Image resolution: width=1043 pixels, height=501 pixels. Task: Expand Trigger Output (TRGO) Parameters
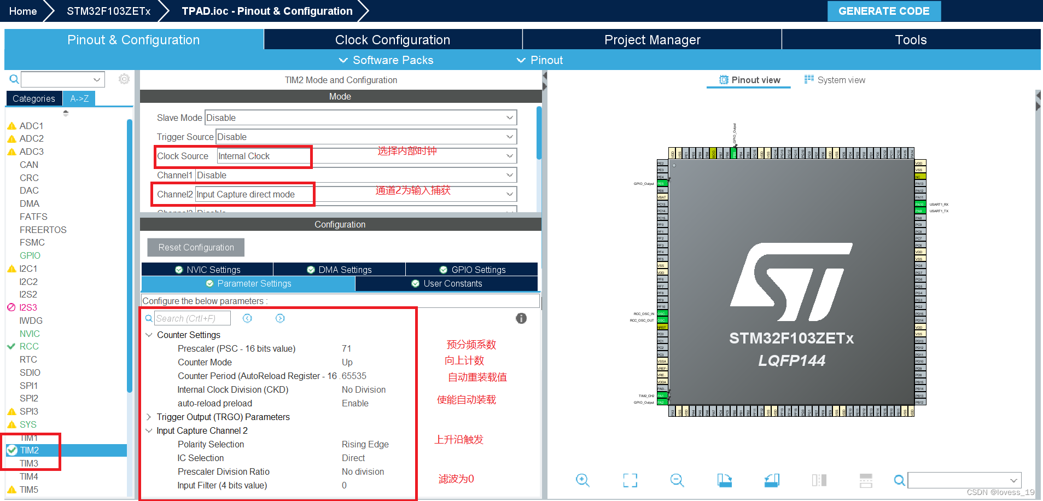pyautogui.click(x=149, y=417)
